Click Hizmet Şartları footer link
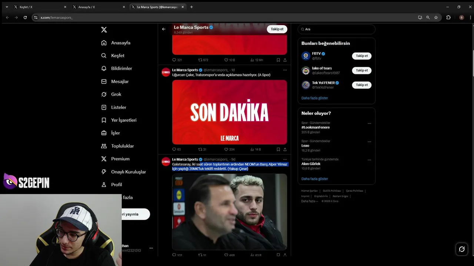474x266 pixels. pos(310,191)
